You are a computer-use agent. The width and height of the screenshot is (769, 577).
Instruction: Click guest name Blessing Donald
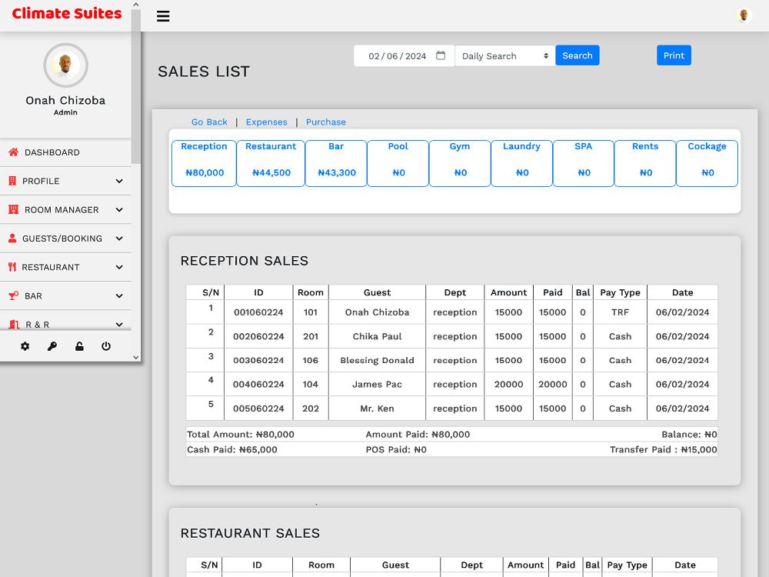pos(377,360)
